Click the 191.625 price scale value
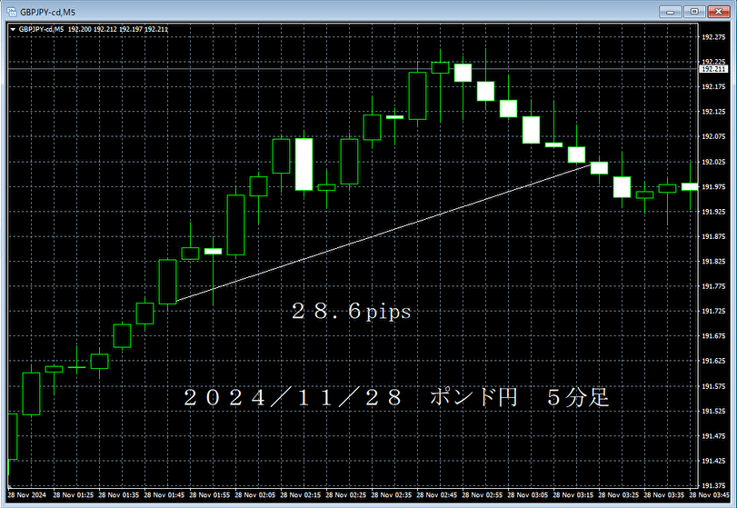Viewport: 737px width, 508px height. (713, 361)
